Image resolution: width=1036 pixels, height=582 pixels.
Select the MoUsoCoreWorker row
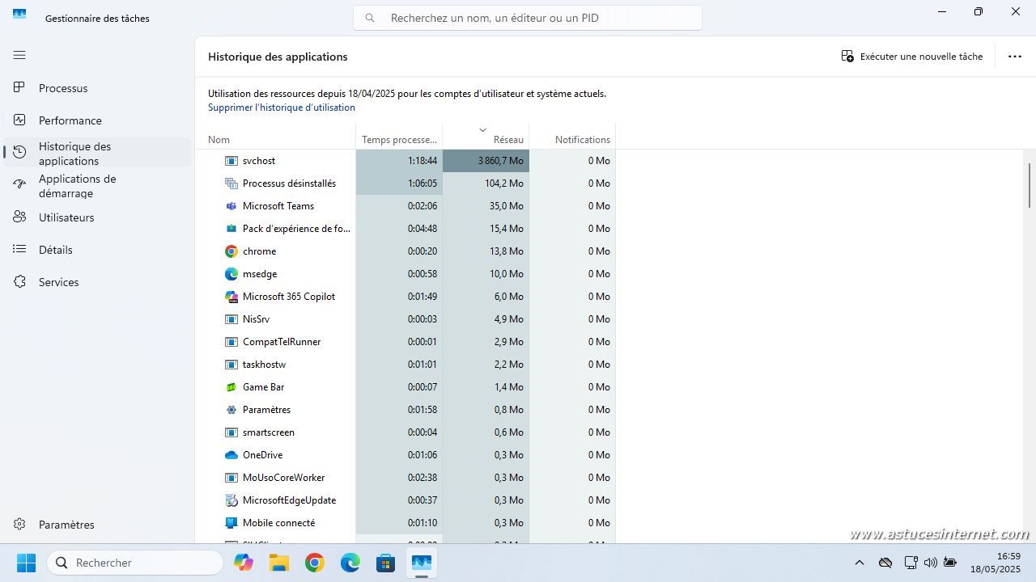[405, 478]
